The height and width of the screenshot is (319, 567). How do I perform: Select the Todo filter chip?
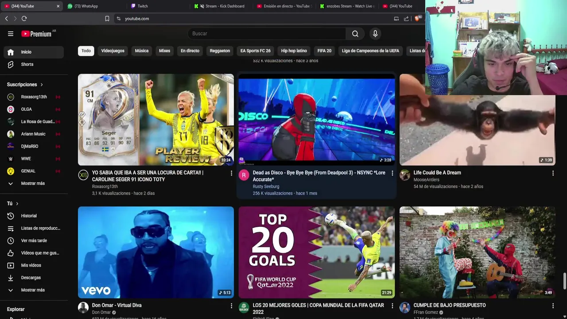pos(86,51)
